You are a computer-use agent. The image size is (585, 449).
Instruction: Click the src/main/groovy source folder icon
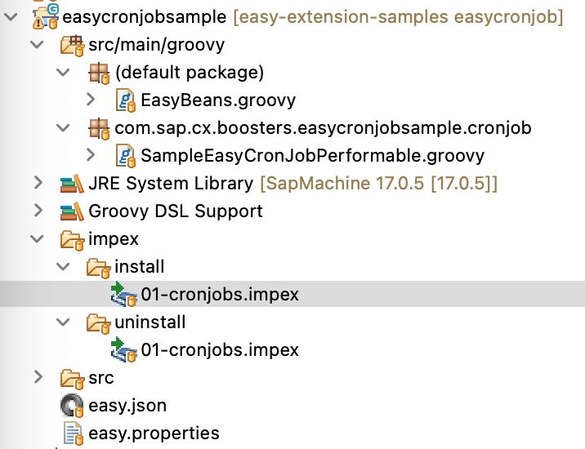point(73,44)
